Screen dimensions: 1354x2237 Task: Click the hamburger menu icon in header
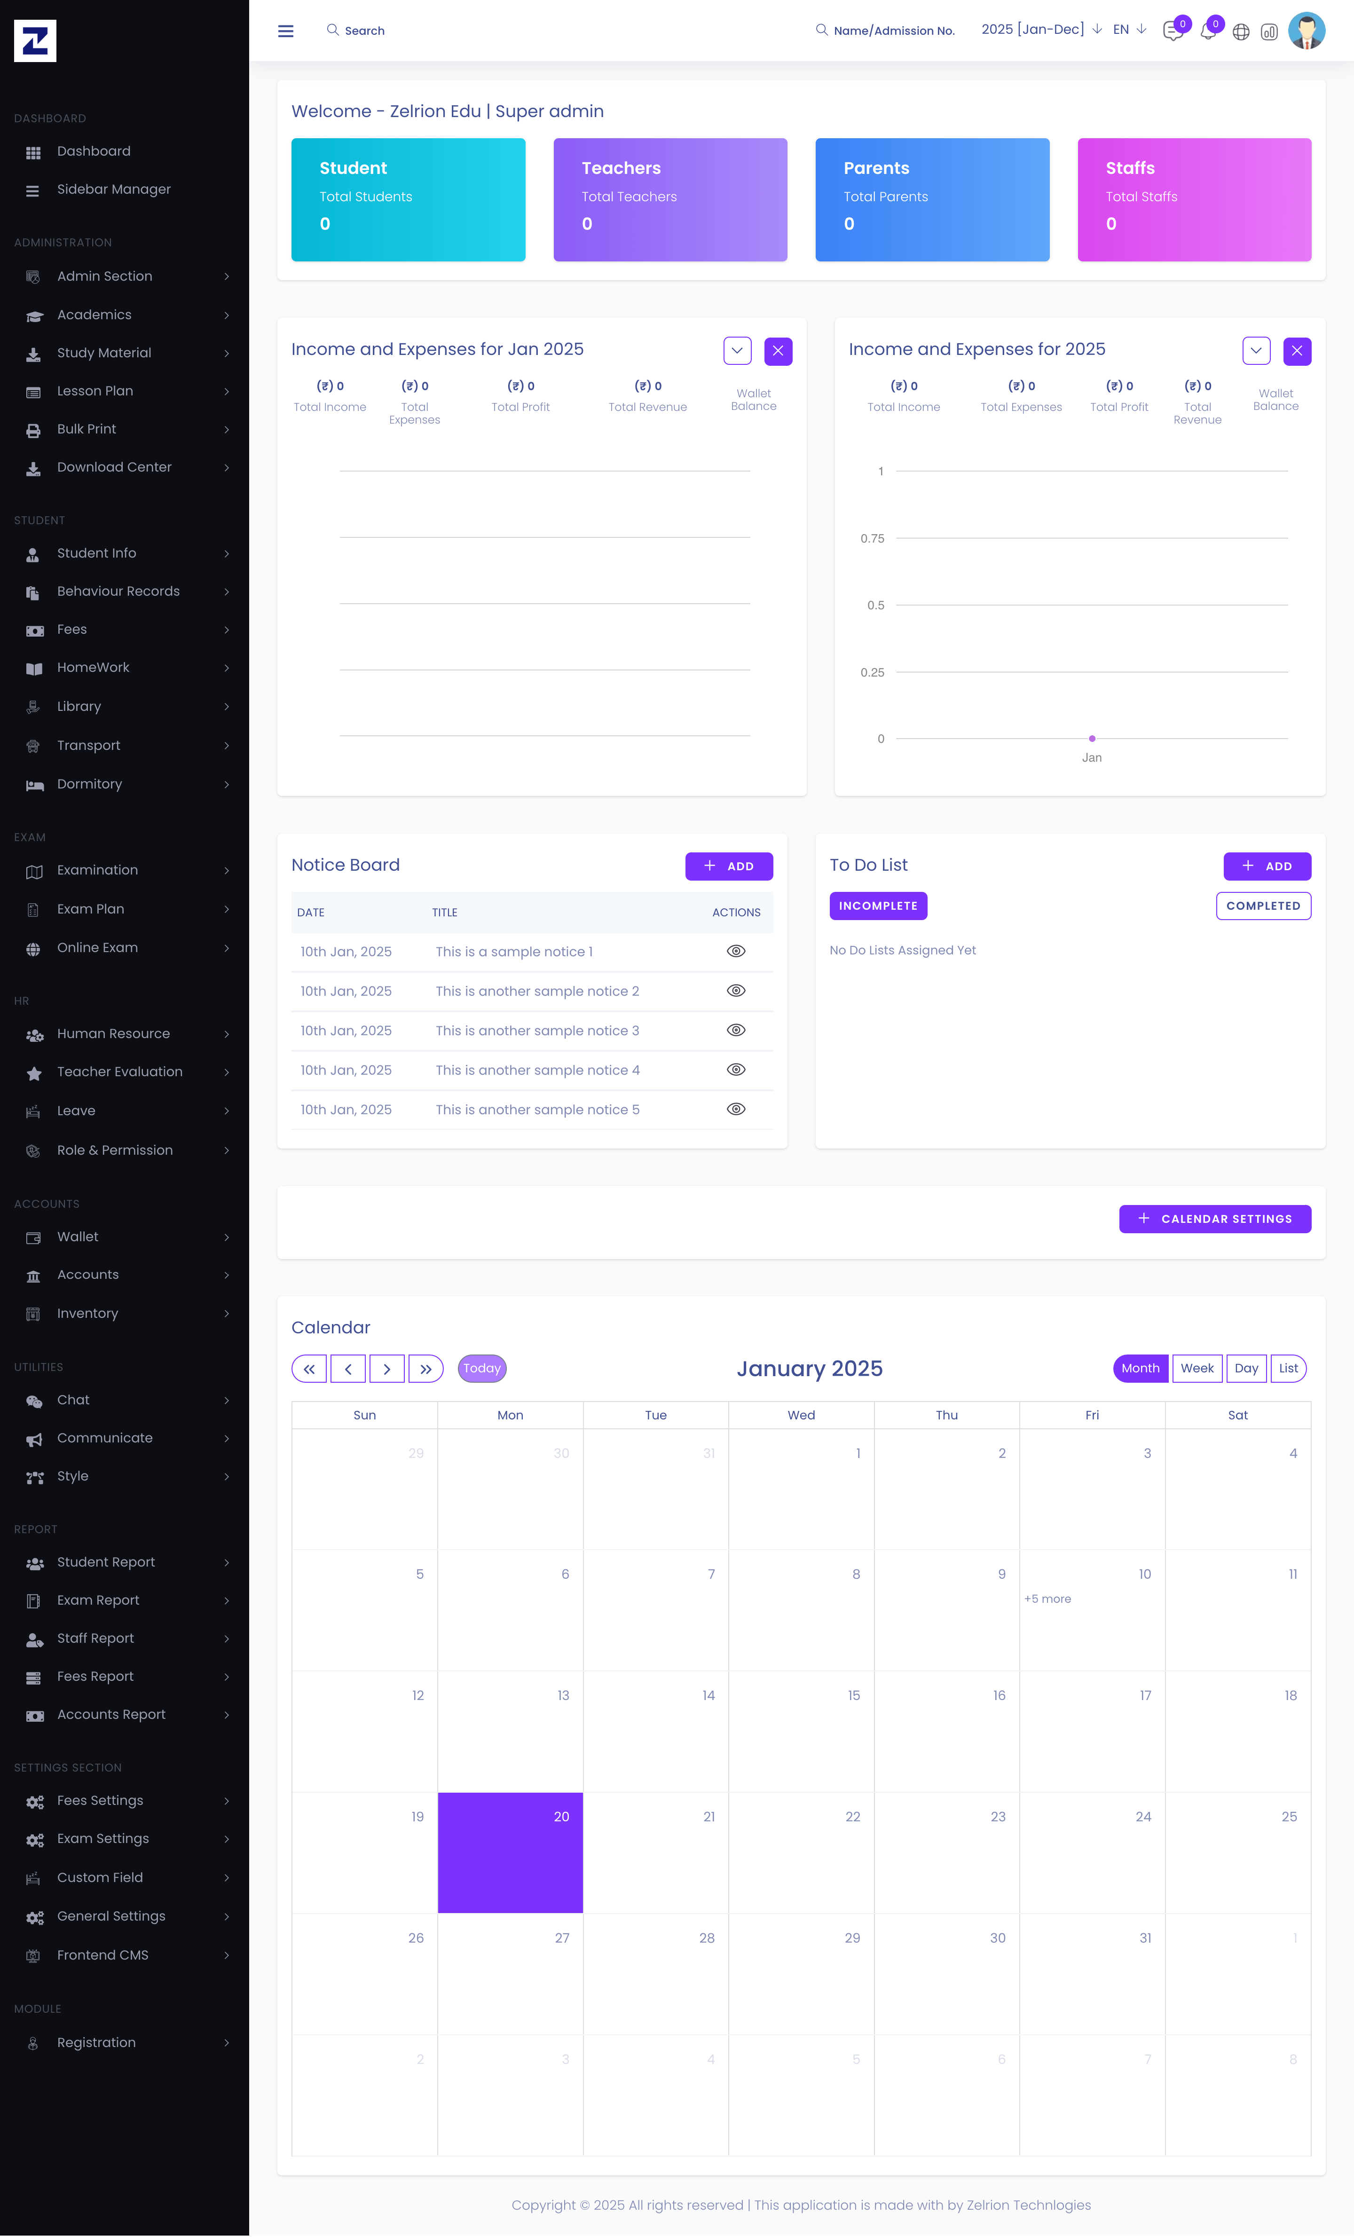coord(285,31)
